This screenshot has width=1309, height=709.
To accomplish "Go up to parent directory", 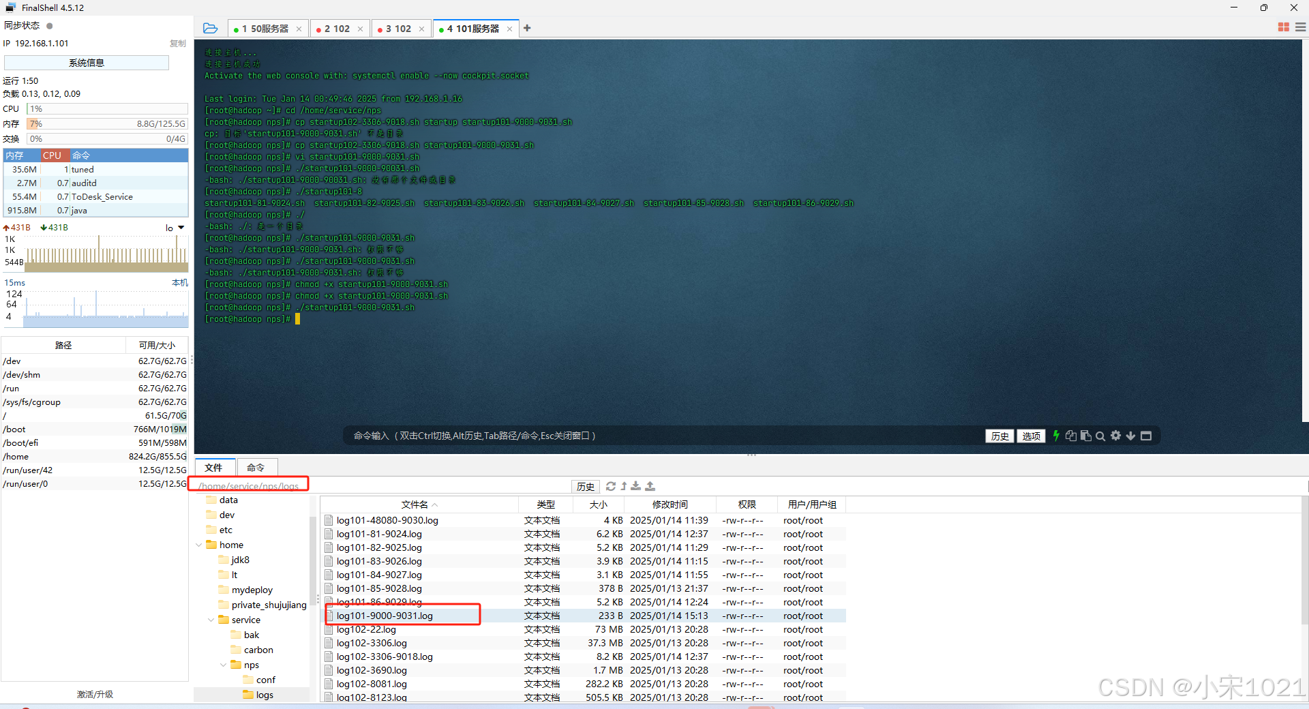I will (623, 486).
